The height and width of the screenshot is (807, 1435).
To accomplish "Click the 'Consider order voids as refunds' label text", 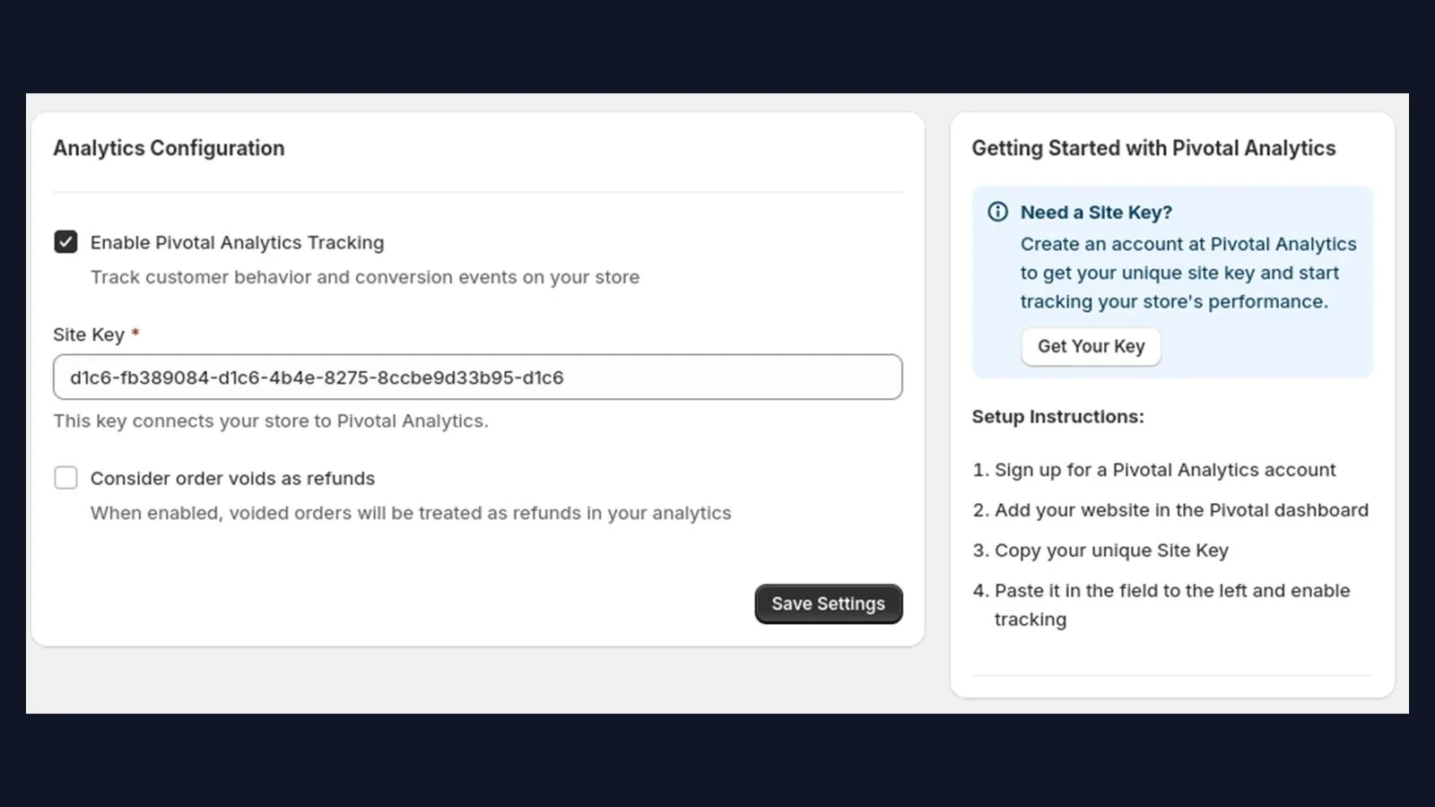I will point(232,479).
